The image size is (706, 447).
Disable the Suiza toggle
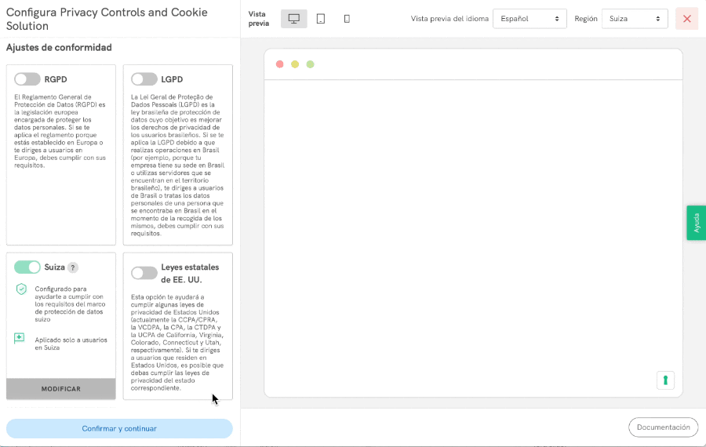click(27, 267)
